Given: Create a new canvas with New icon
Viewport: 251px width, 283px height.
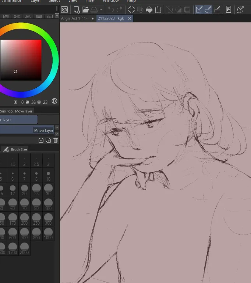Looking at the screenshot, I should (x=77, y=10).
